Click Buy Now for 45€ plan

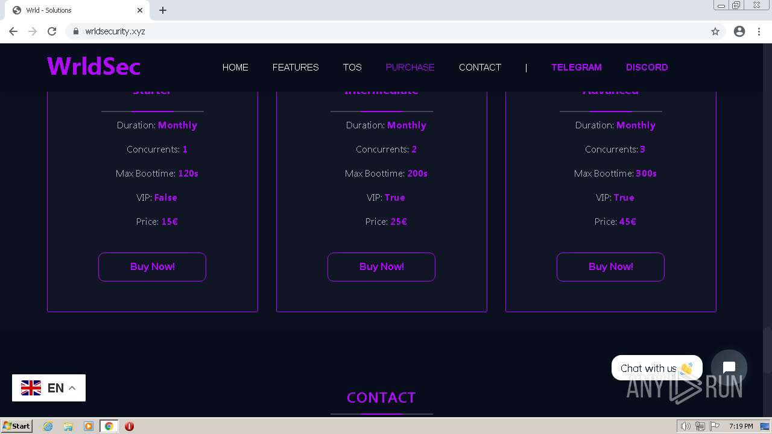611,267
